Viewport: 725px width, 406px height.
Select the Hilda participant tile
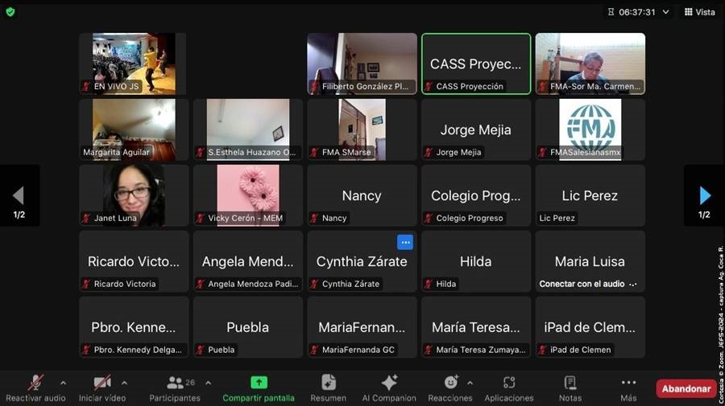pyautogui.click(x=476, y=261)
